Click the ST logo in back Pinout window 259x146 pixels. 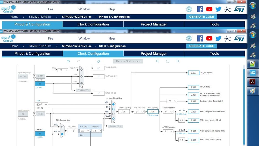239,9
